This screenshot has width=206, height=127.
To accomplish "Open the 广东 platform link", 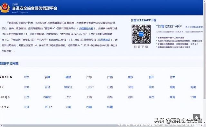I will tap(89, 77).
